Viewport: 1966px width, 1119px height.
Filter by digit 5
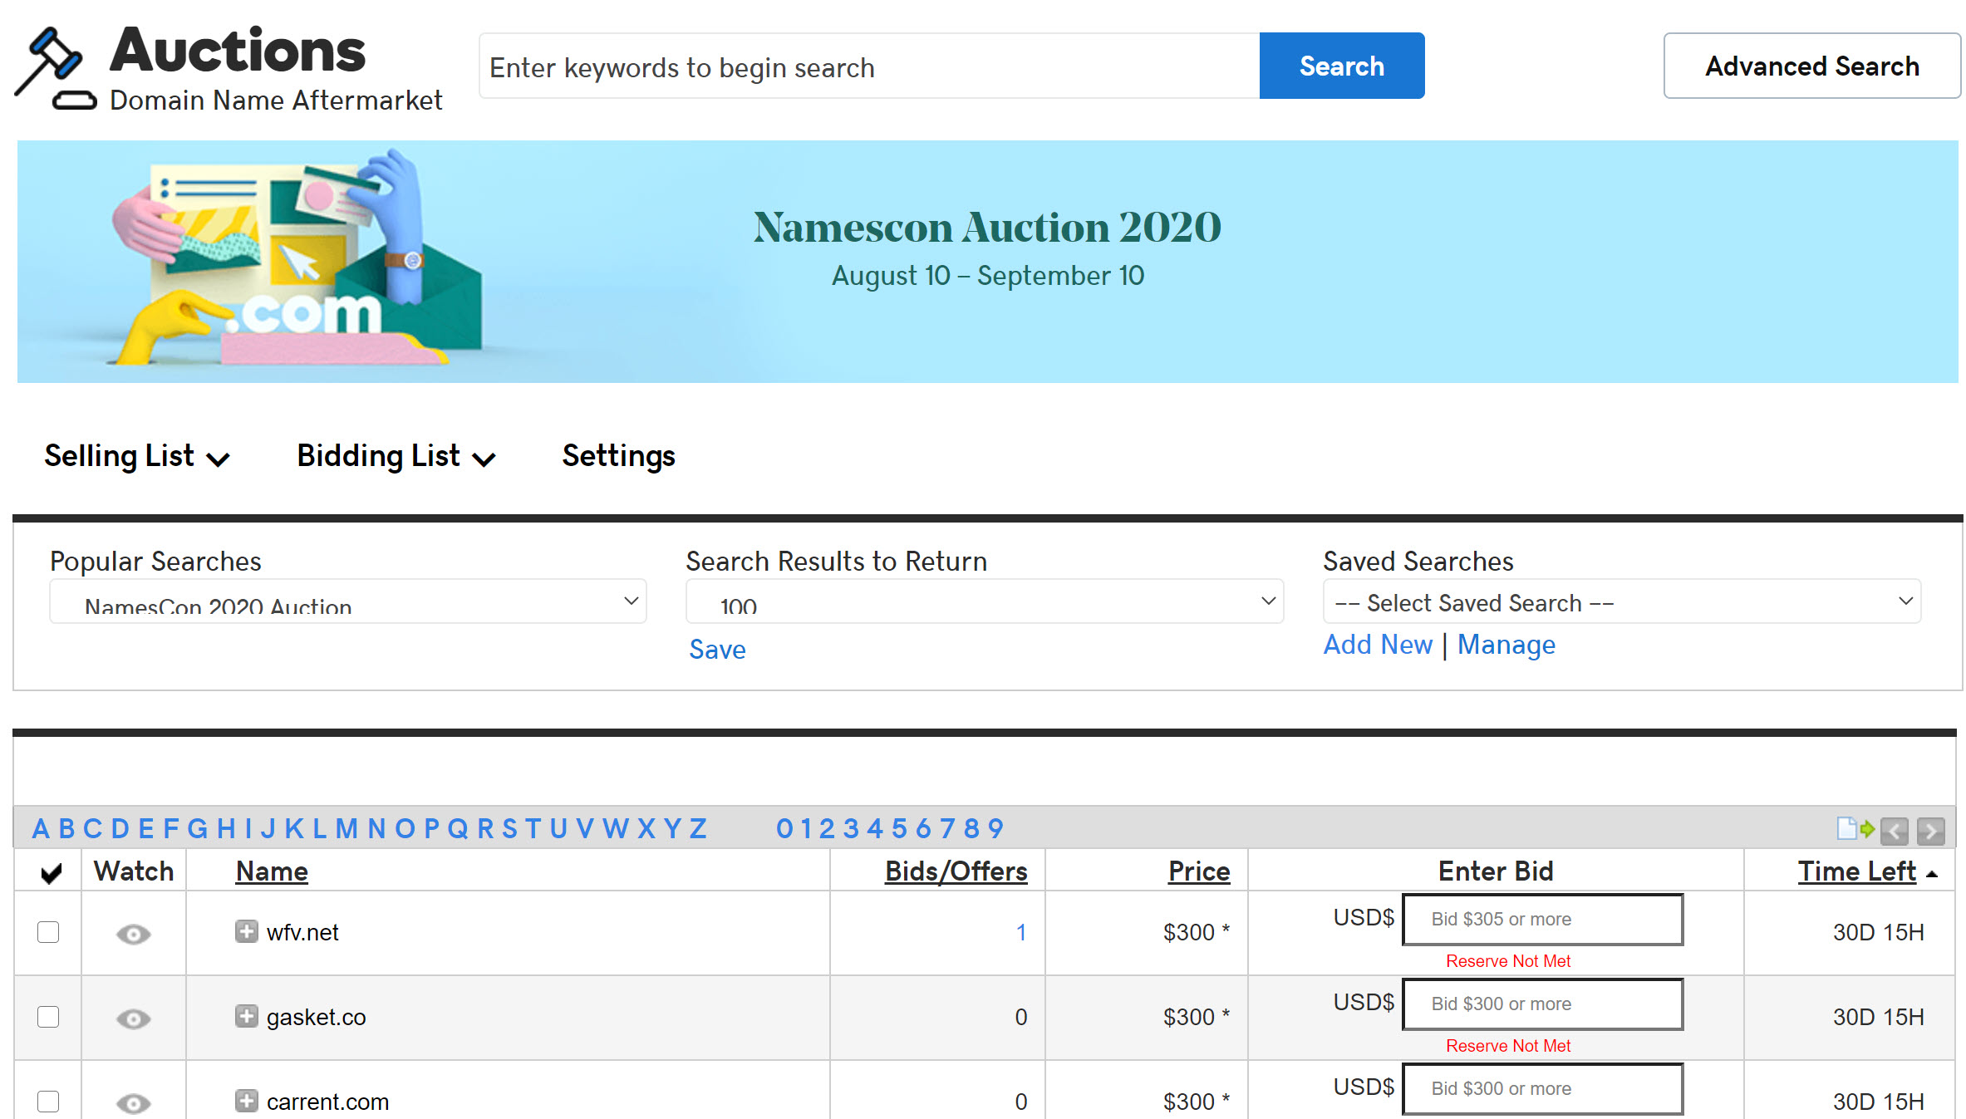click(899, 829)
